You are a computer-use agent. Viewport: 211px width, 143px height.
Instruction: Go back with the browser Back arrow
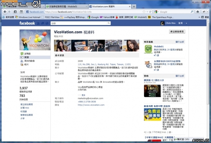tap(5, 12)
